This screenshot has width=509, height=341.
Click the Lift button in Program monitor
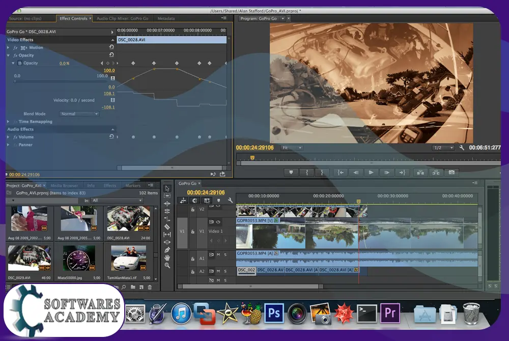click(x=420, y=173)
